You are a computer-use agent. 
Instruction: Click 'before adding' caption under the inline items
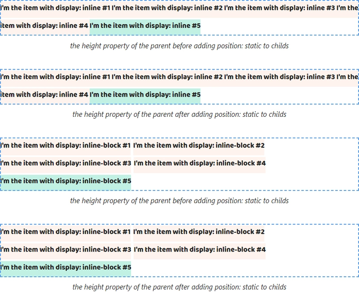pos(179,46)
